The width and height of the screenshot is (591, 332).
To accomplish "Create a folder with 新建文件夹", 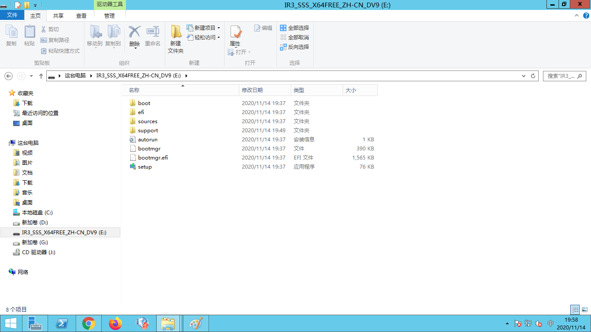I will pyautogui.click(x=176, y=39).
